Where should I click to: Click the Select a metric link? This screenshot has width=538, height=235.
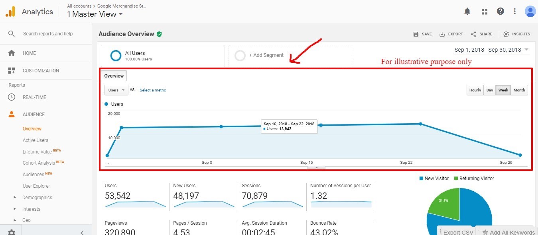[x=153, y=90]
